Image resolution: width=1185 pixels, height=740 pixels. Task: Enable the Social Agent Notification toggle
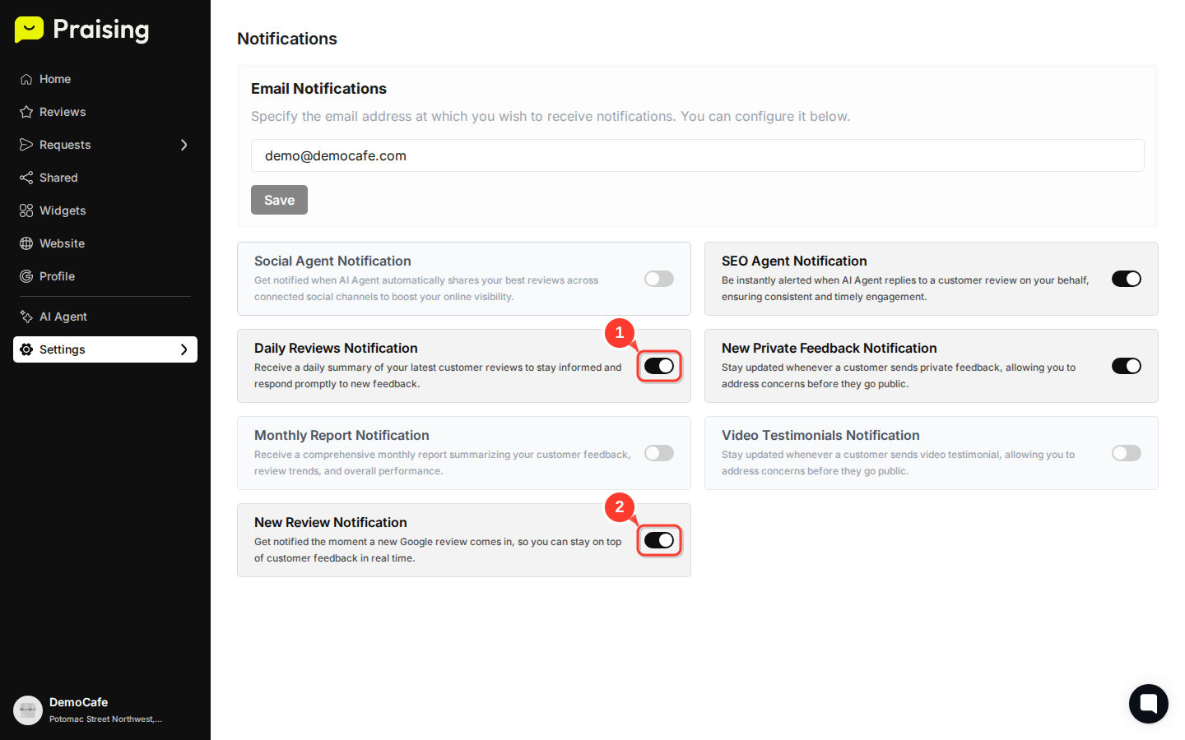(658, 279)
